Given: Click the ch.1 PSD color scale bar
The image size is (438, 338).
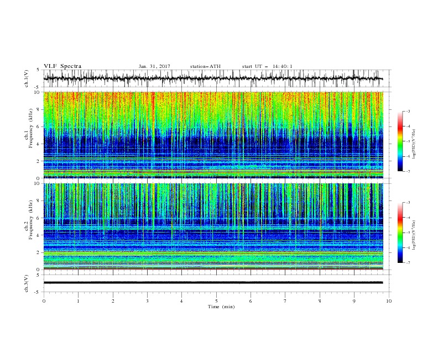Looking at the screenshot, I should [400, 141].
